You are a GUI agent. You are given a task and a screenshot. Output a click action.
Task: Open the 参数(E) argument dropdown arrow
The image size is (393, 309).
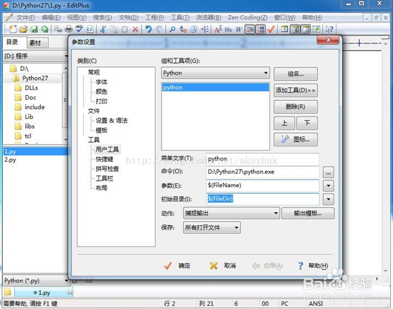[328, 186]
